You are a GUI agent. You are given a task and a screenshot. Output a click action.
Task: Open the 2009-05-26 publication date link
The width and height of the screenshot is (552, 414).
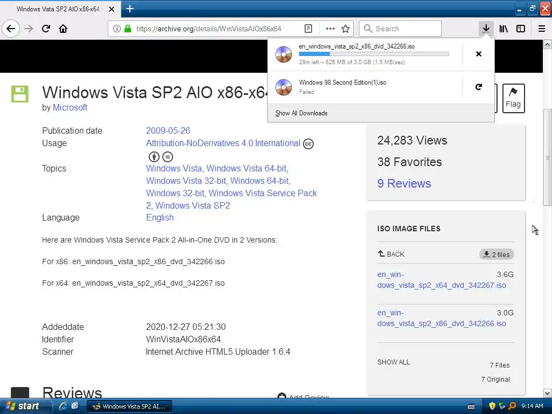click(x=168, y=130)
